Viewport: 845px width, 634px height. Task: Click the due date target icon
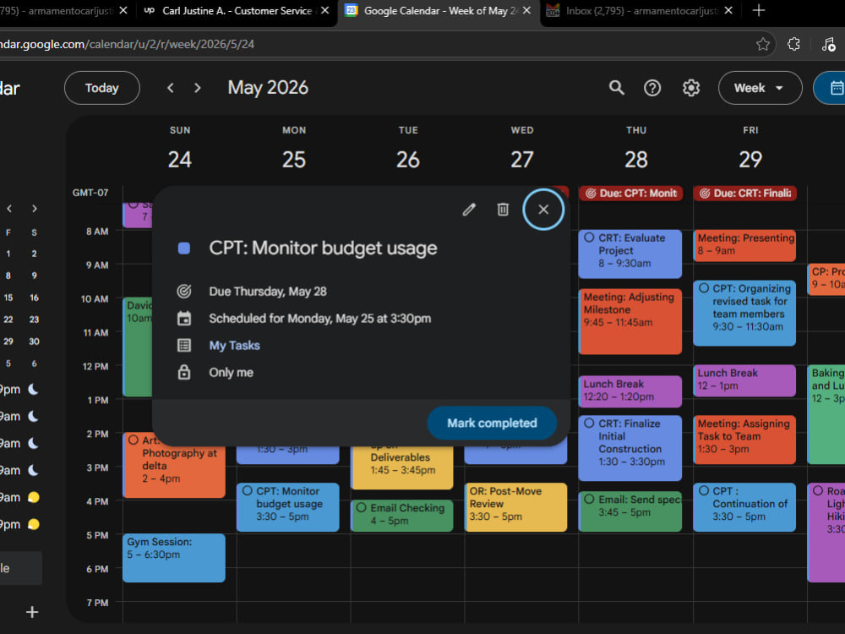point(183,292)
